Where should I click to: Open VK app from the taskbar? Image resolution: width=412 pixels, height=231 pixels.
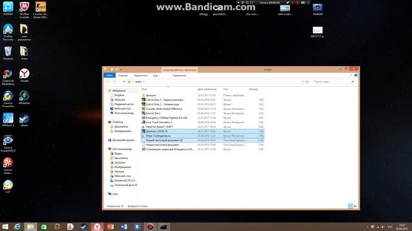click(x=137, y=227)
